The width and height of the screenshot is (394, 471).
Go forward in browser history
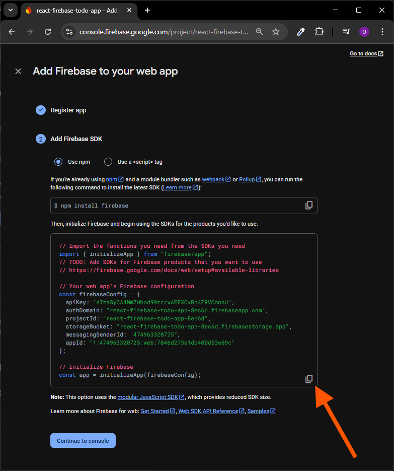29,32
